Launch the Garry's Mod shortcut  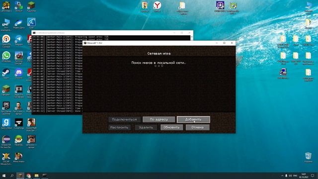[x=6, y=124]
